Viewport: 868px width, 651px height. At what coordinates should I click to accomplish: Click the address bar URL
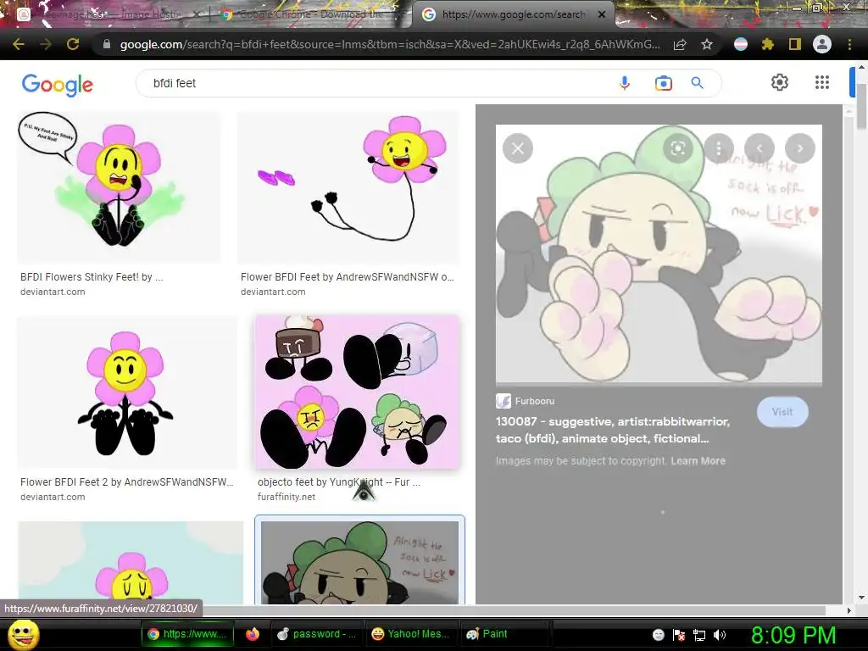pos(390,44)
